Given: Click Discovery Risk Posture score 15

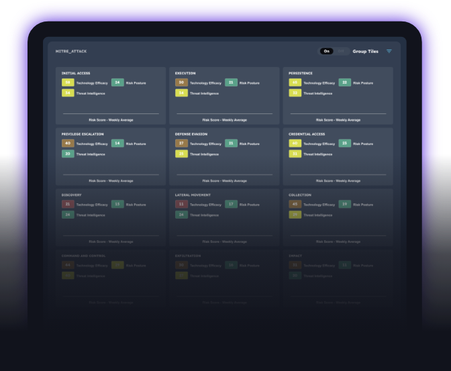Looking at the screenshot, I should pyautogui.click(x=117, y=204).
